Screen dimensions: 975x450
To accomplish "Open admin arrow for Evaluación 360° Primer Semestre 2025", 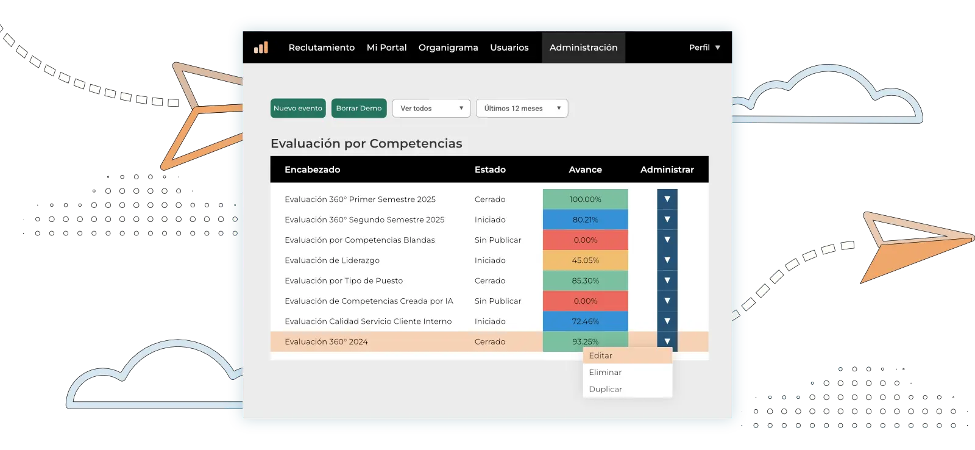I will click(x=667, y=199).
